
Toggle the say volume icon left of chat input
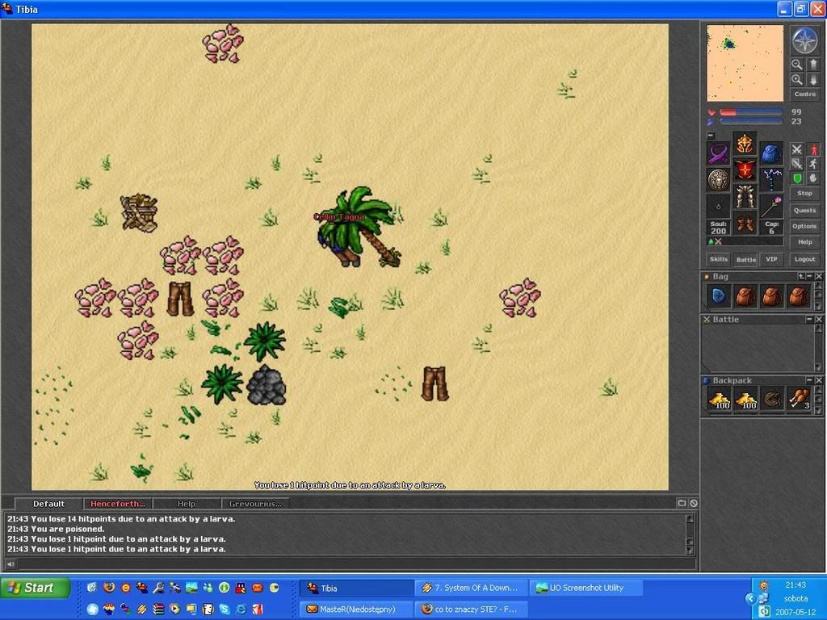(x=10, y=564)
